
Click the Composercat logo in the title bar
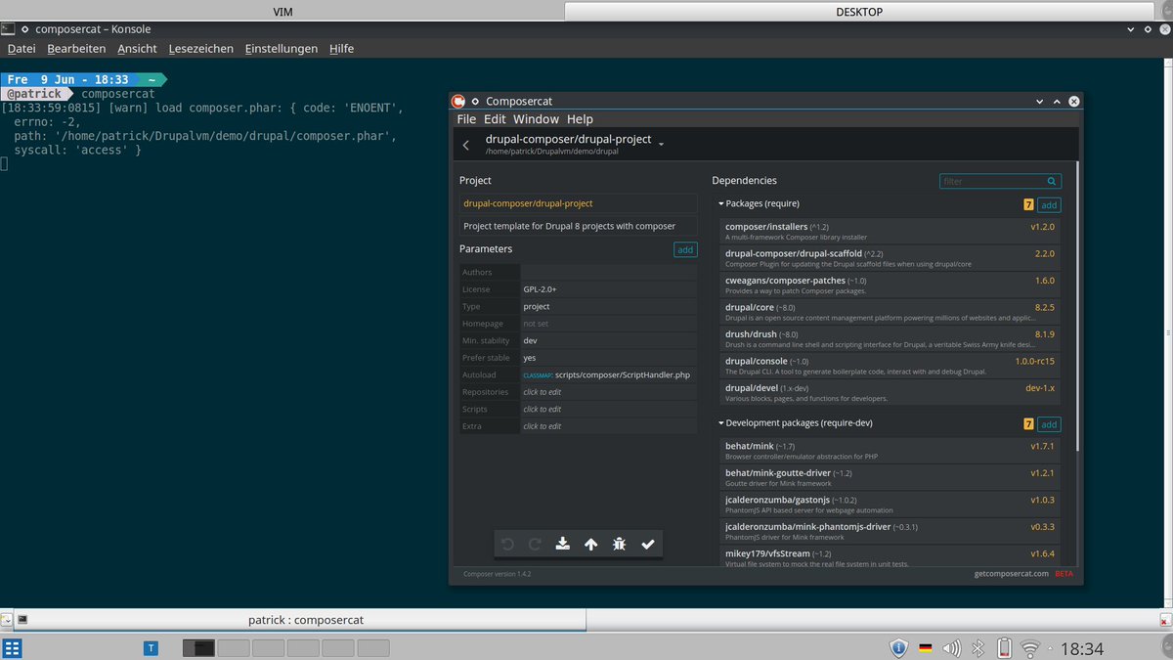(x=457, y=101)
